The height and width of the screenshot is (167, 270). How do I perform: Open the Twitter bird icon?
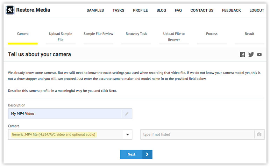pos(251,55)
